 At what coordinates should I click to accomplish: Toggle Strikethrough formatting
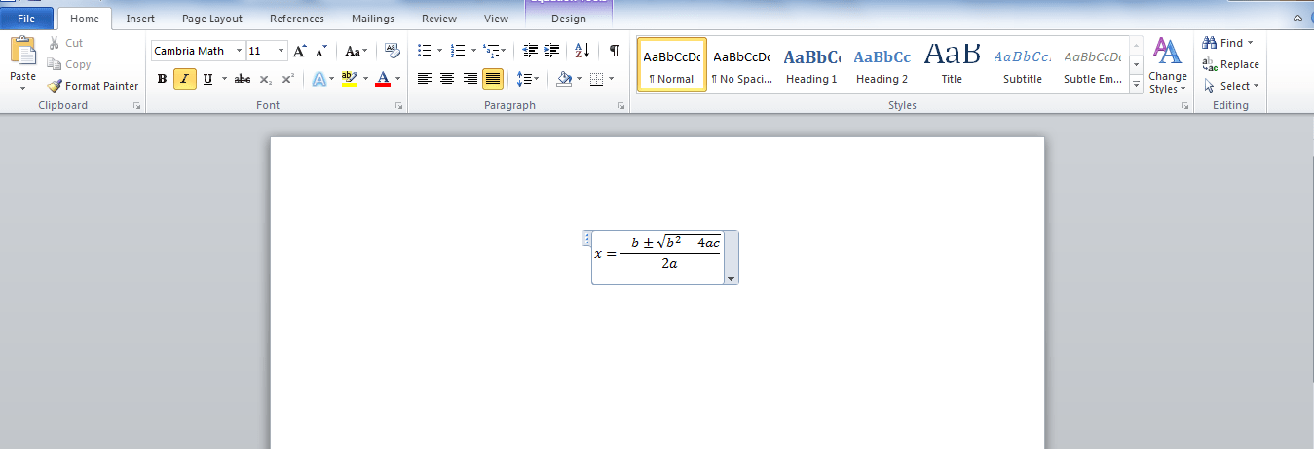tap(243, 79)
